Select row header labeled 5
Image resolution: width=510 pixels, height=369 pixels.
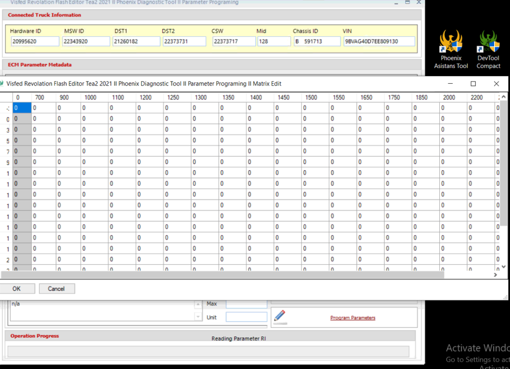click(x=6, y=140)
